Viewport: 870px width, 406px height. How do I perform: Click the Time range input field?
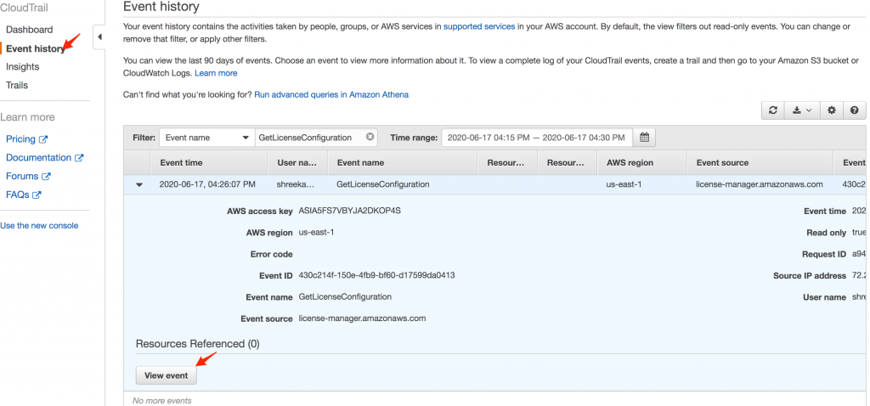point(537,138)
